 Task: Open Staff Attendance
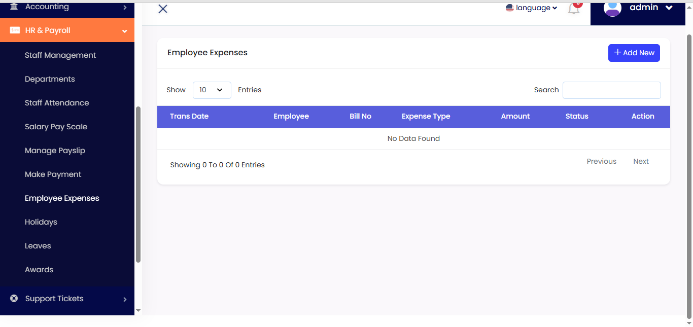[x=57, y=103]
